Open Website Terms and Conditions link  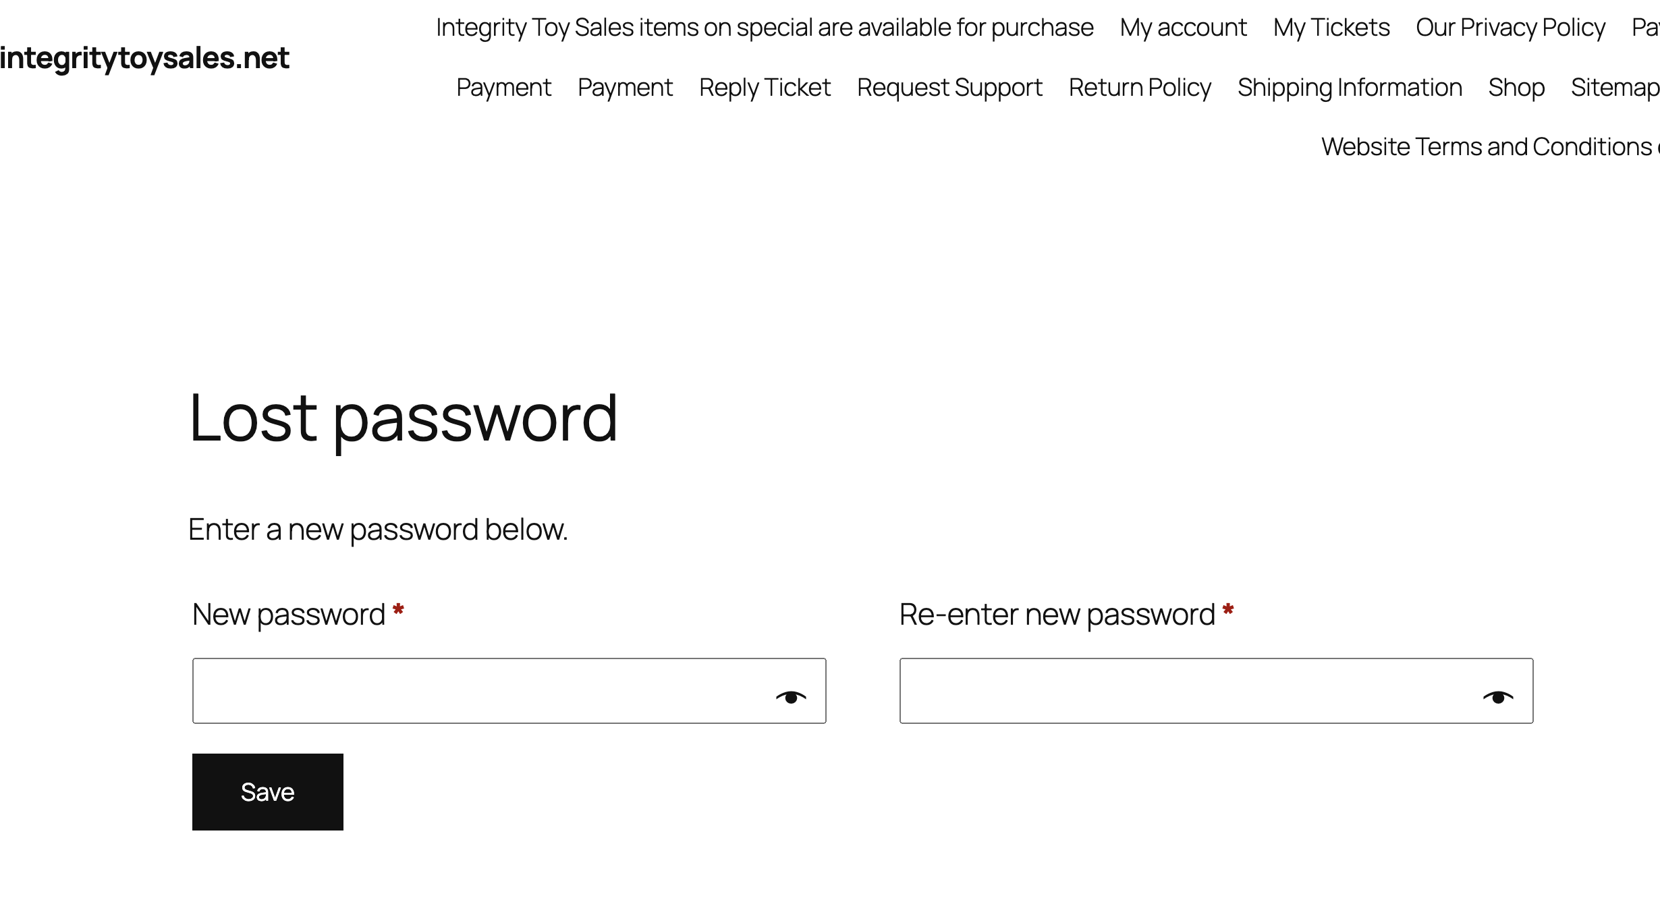[1490, 147]
